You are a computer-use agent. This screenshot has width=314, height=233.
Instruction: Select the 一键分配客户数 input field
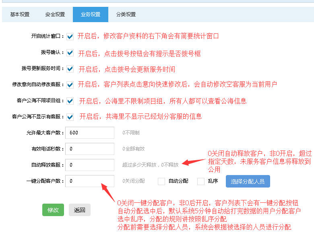[90, 181]
